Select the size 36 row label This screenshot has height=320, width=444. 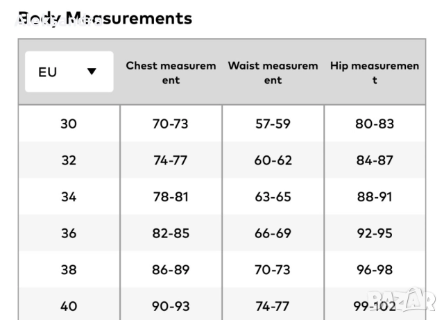[69, 233]
